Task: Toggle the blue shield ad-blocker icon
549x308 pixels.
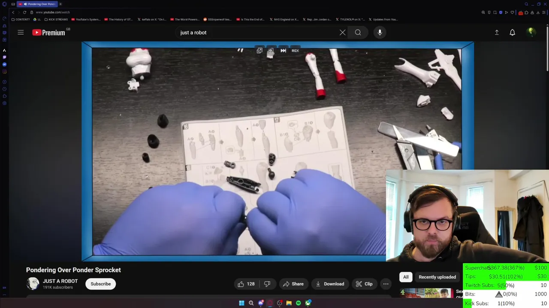Action: (x=501, y=12)
